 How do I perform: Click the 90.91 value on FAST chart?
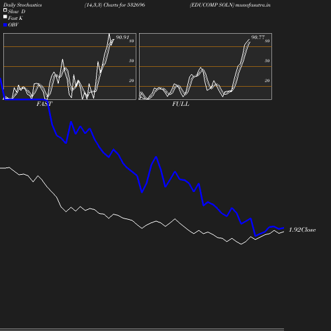pyautogui.click(x=122, y=37)
